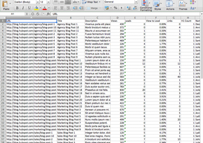Open the Conditional Formatting menu
203x143 pixels.
coord(146,5)
